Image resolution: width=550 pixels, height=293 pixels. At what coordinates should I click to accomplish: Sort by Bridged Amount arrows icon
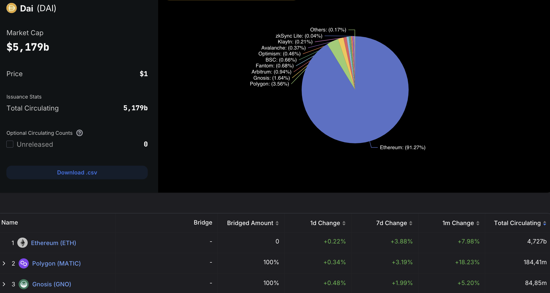277,223
